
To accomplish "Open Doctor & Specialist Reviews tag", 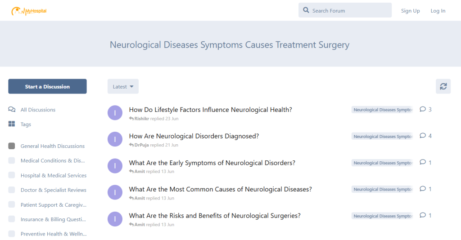I will tap(53, 190).
